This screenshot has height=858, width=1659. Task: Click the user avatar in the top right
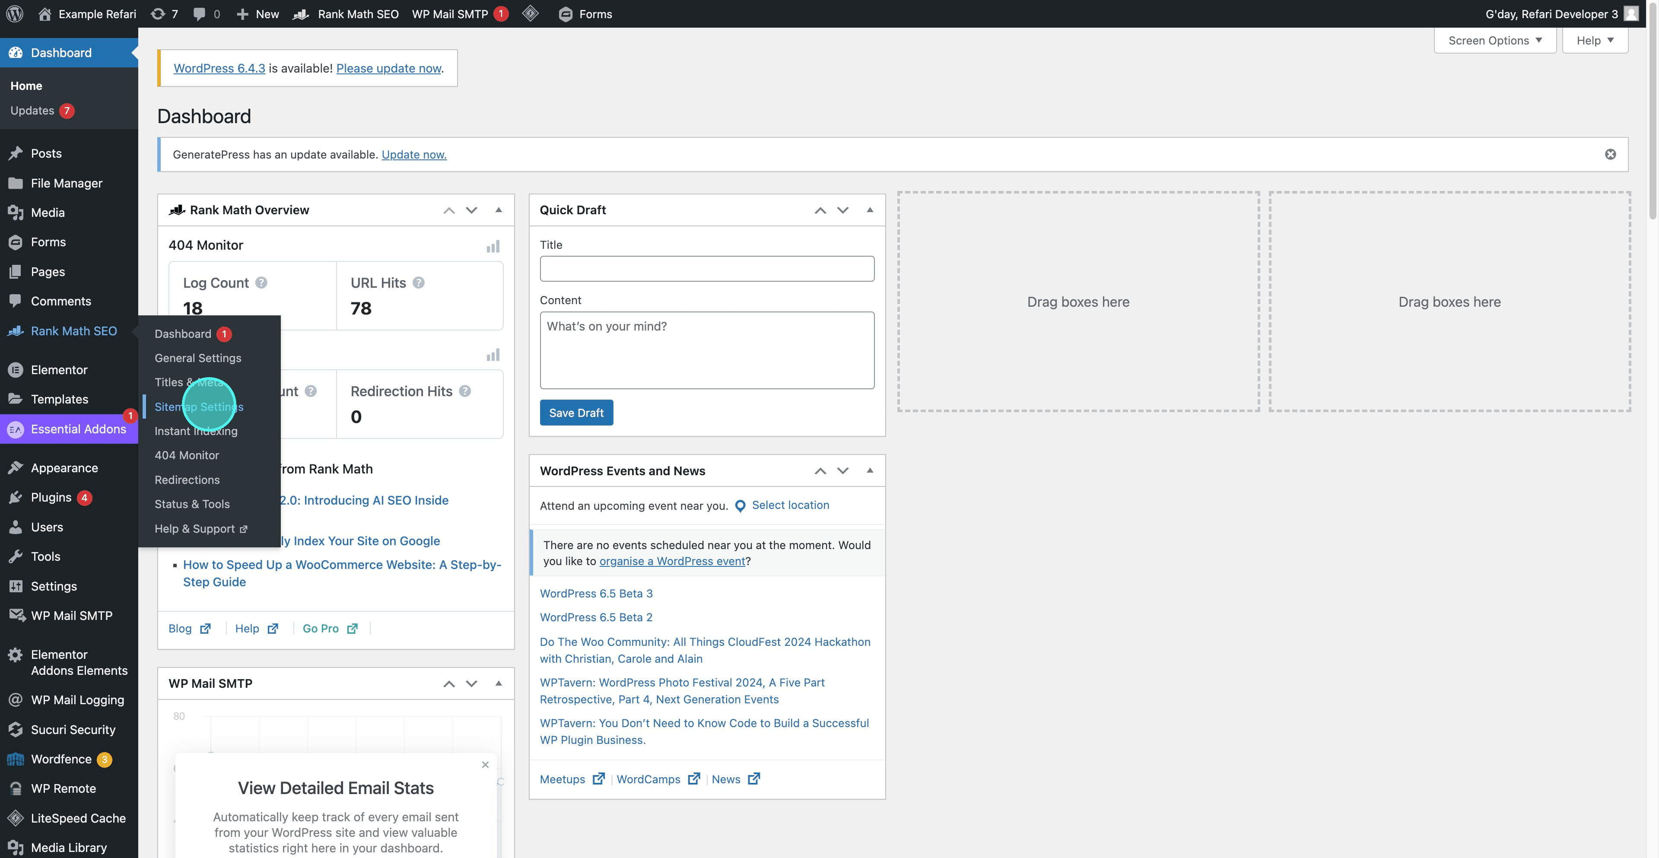click(x=1631, y=13)
